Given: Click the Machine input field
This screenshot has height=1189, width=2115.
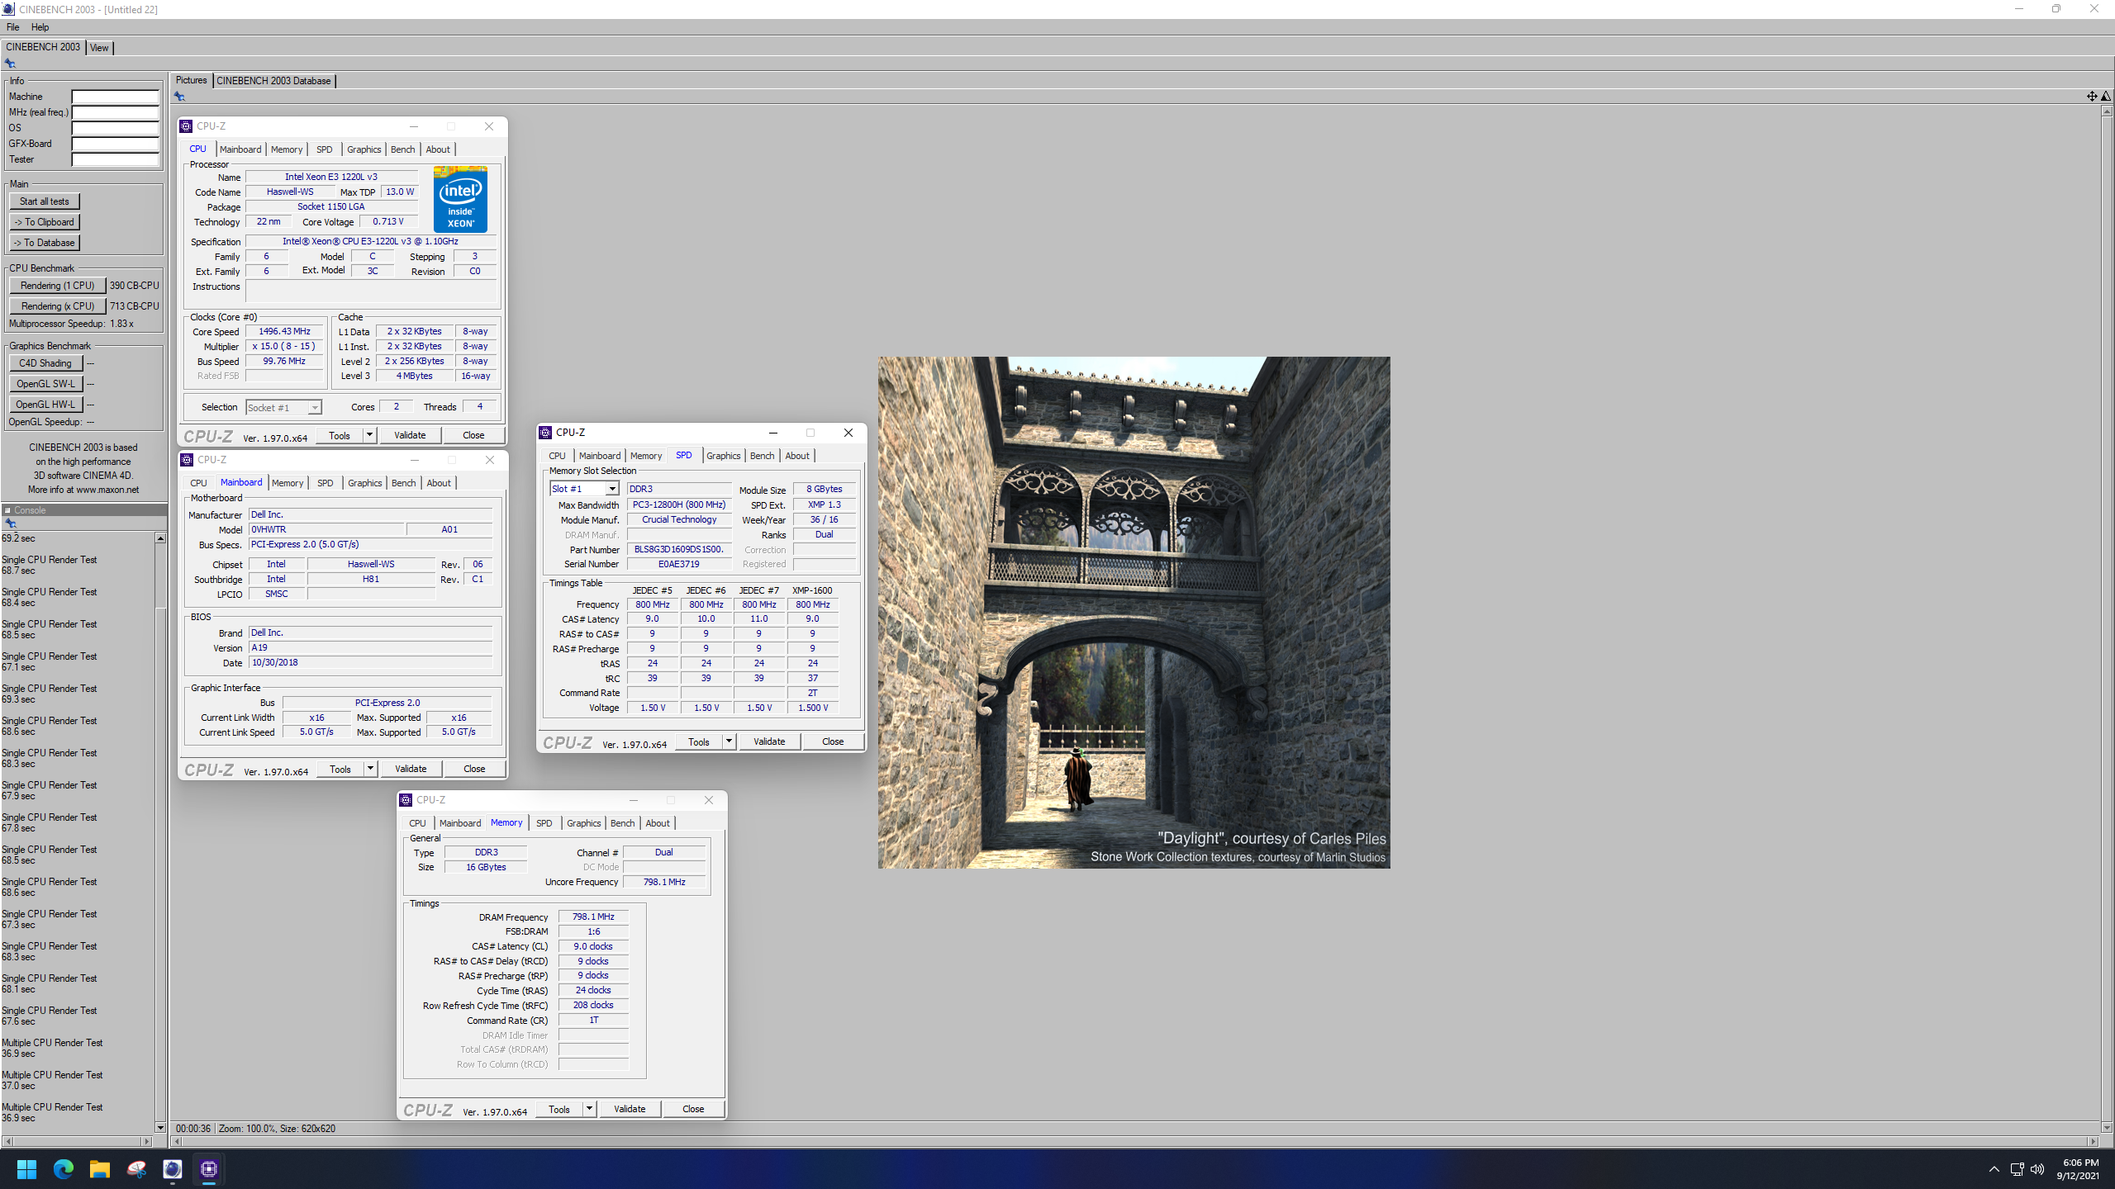Looking at the screenshot, I should (115, 97).
